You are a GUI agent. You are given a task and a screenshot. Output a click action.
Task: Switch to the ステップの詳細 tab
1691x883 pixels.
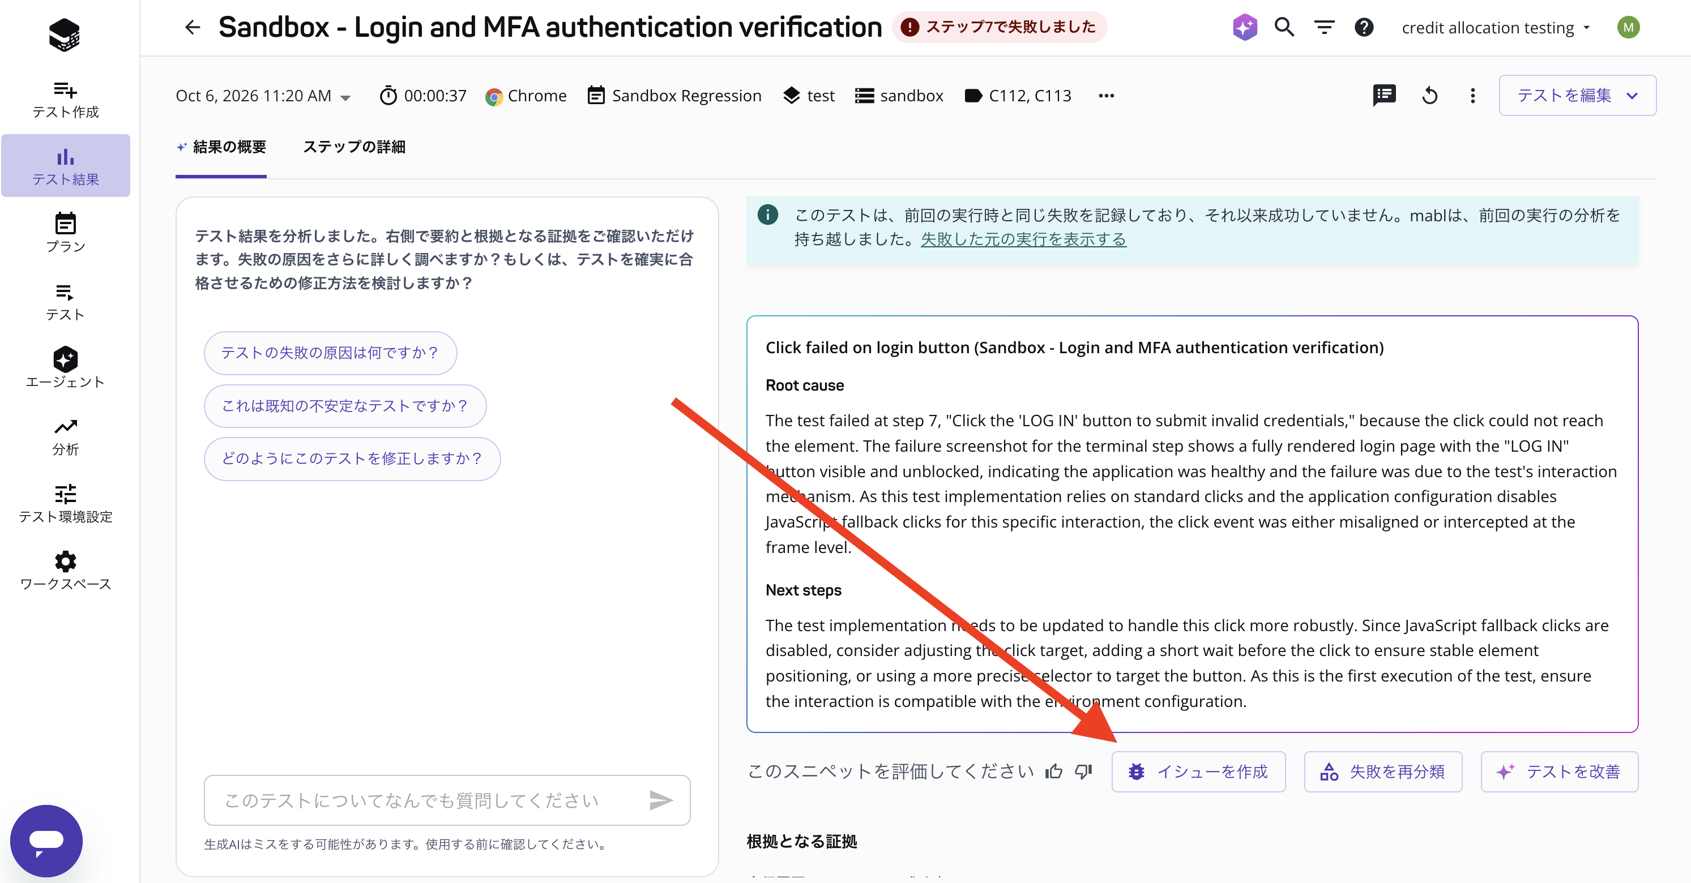pos(354,147)
